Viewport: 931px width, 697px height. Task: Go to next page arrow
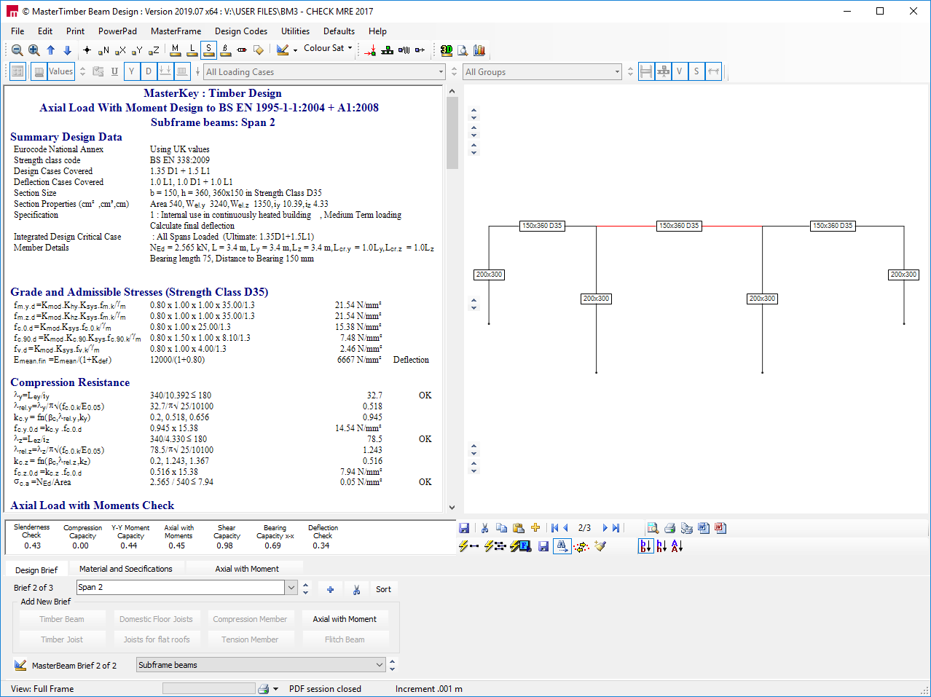pyautogui.click(x=605, y=528)
